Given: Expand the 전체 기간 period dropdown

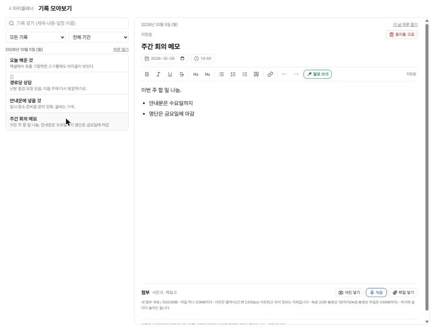Looking at the screenshot, I should [x=99, y=37].
